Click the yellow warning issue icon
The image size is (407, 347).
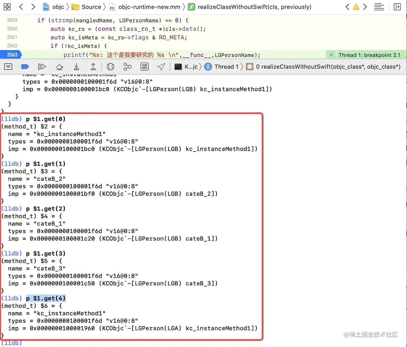point(356,7)
